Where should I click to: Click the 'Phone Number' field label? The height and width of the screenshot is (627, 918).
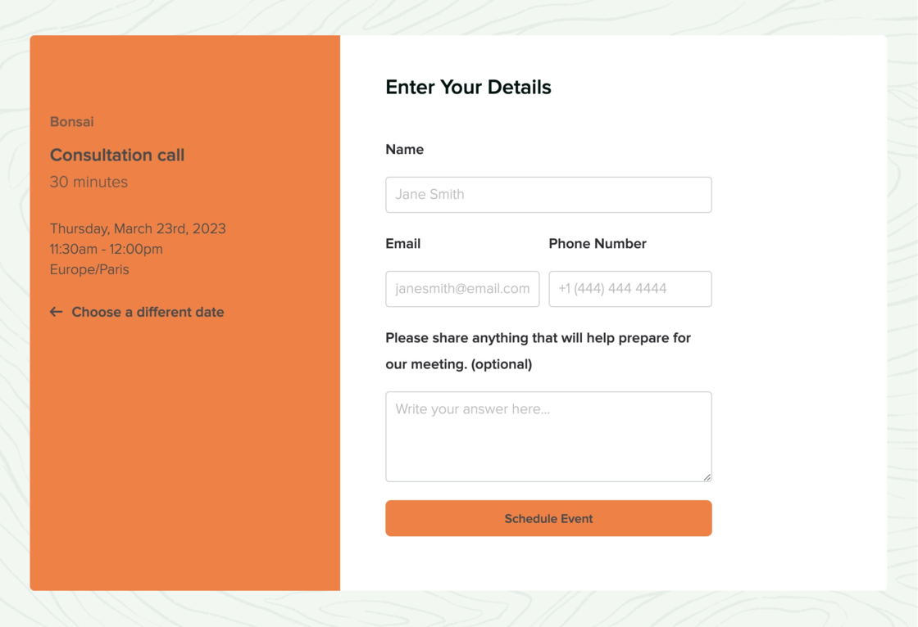[597, 244]
